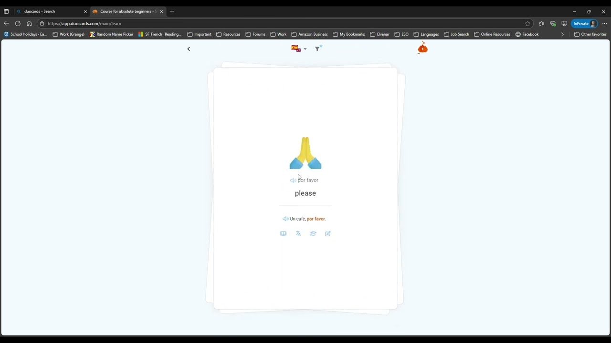
Task: Open the 'ESO' bookmark folder
Action: 401,34
